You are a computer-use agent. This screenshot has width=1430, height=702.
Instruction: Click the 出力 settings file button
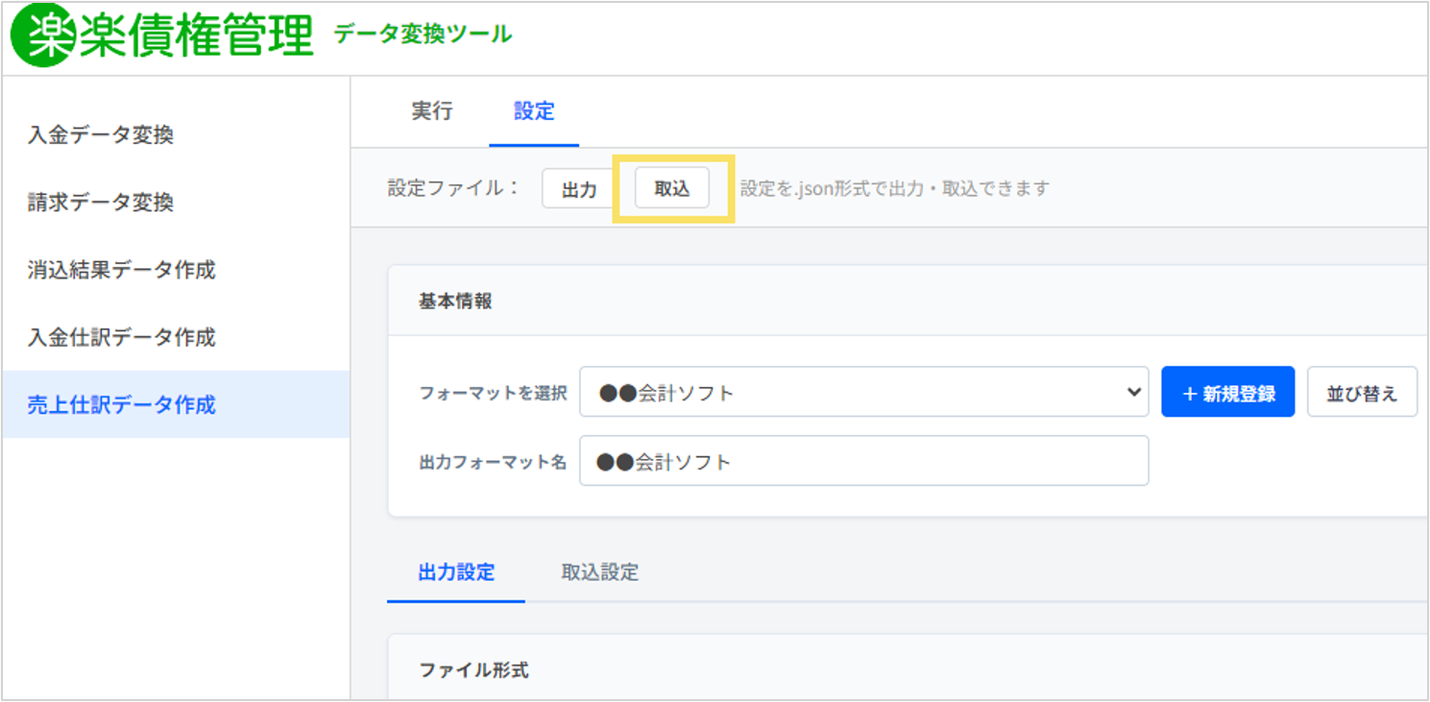tap(579, 189)
